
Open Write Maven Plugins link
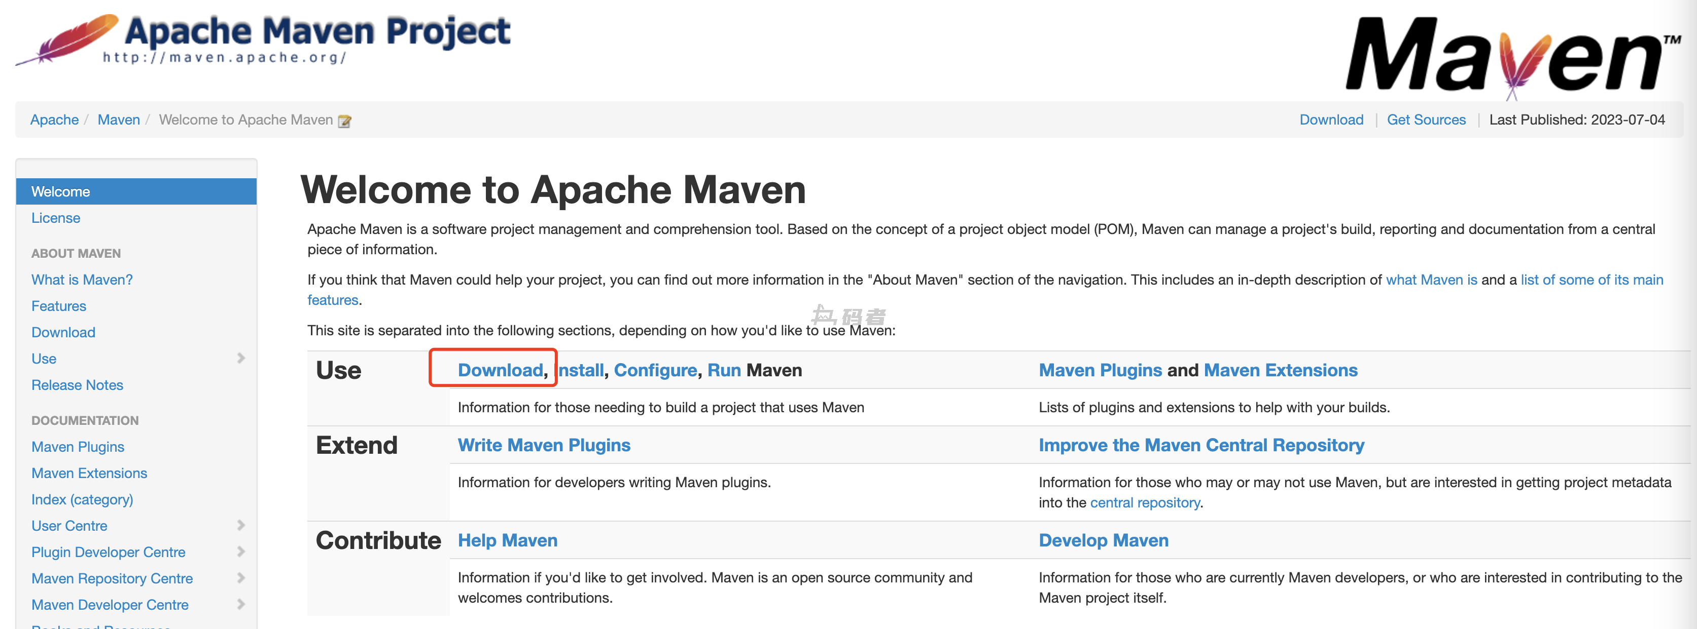tap(544, 446)
